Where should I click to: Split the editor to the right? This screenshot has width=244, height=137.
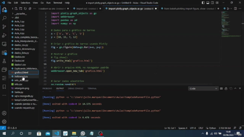click(235, 8)
